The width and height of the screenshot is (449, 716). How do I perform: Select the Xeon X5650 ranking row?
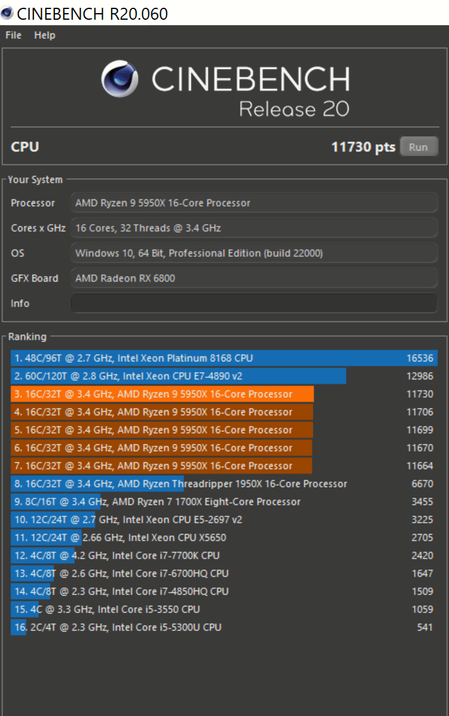[224, 538]
